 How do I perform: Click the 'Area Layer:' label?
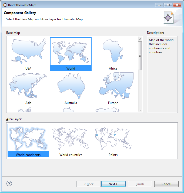14,119
